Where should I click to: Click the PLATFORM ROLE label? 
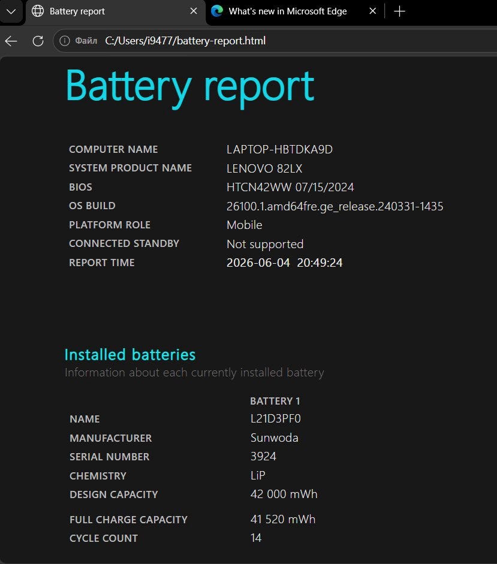point(109,225)
